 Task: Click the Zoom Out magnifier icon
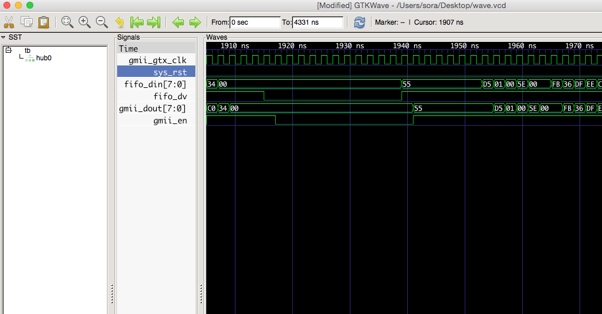[x=102, y=22]
